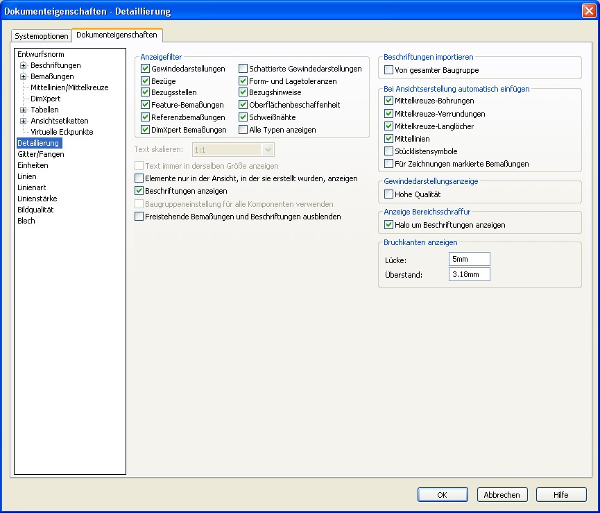Toggle the Oberflächenbeschaffenheit checkbox
600x513 pixels.
point(243,105)
